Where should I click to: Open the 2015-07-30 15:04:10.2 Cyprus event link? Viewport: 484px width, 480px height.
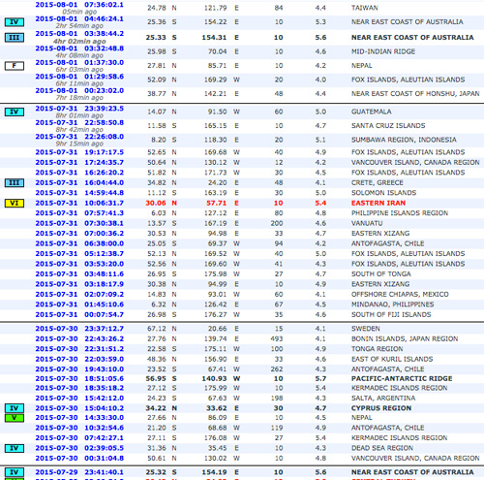point(79,408)
